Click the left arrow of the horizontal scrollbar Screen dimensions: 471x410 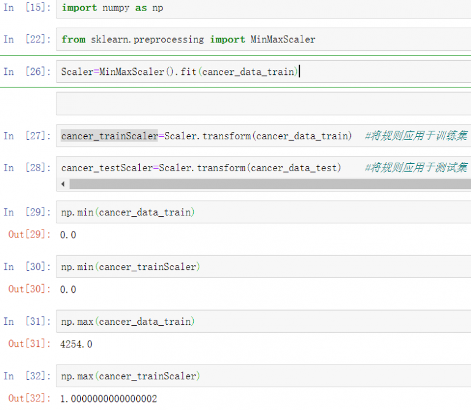pyautogui.click(x=63, y=184)
